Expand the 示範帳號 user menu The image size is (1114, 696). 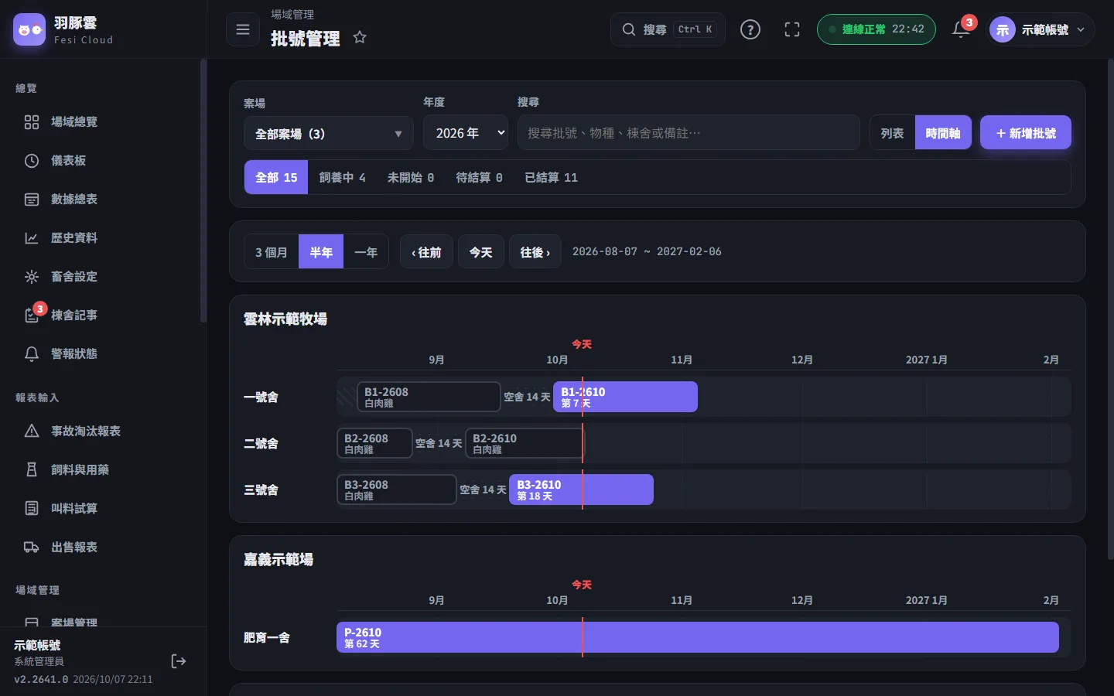1039,29
